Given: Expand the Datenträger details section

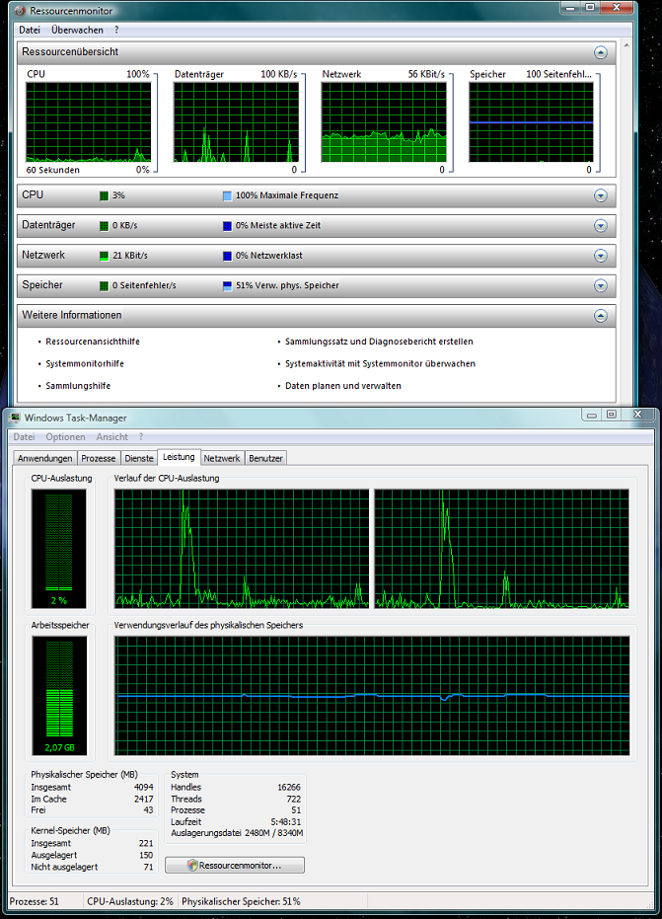Looking at the screenshot, I should click(600, 226).
